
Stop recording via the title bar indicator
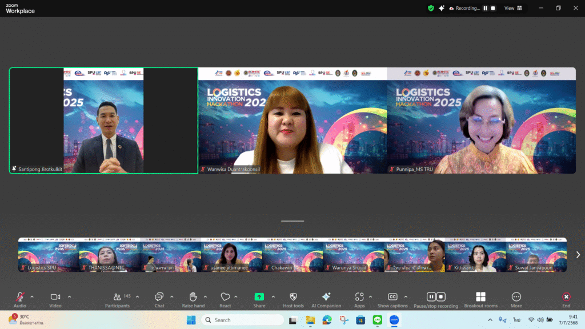pyautogui.click(x=493, y=8)
